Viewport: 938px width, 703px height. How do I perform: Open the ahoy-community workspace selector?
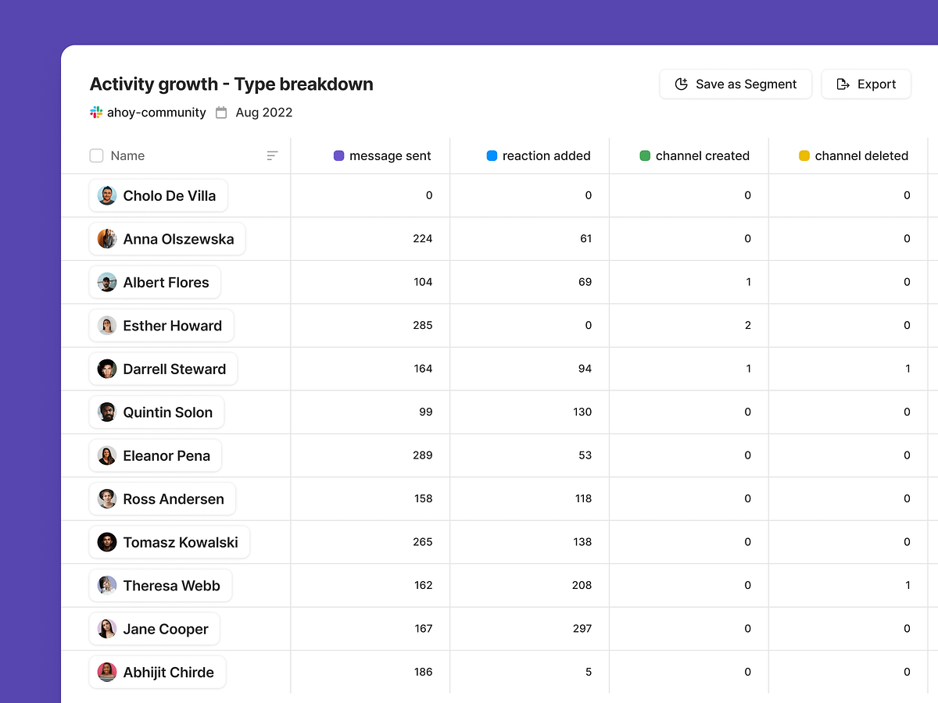[x=156, y=112]
